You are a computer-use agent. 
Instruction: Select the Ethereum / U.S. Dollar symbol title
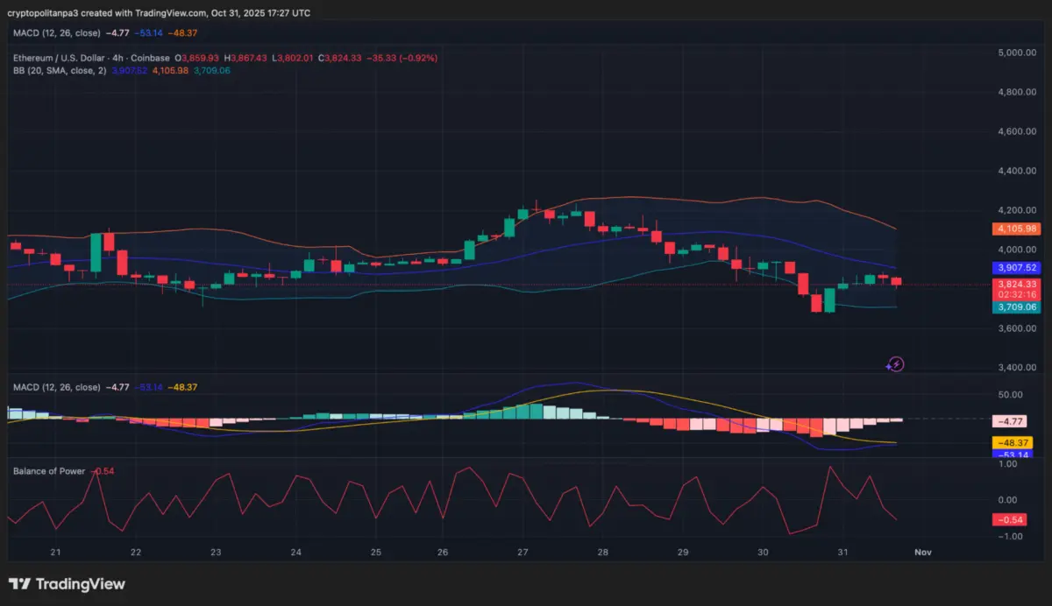click(x=91, y=58)
